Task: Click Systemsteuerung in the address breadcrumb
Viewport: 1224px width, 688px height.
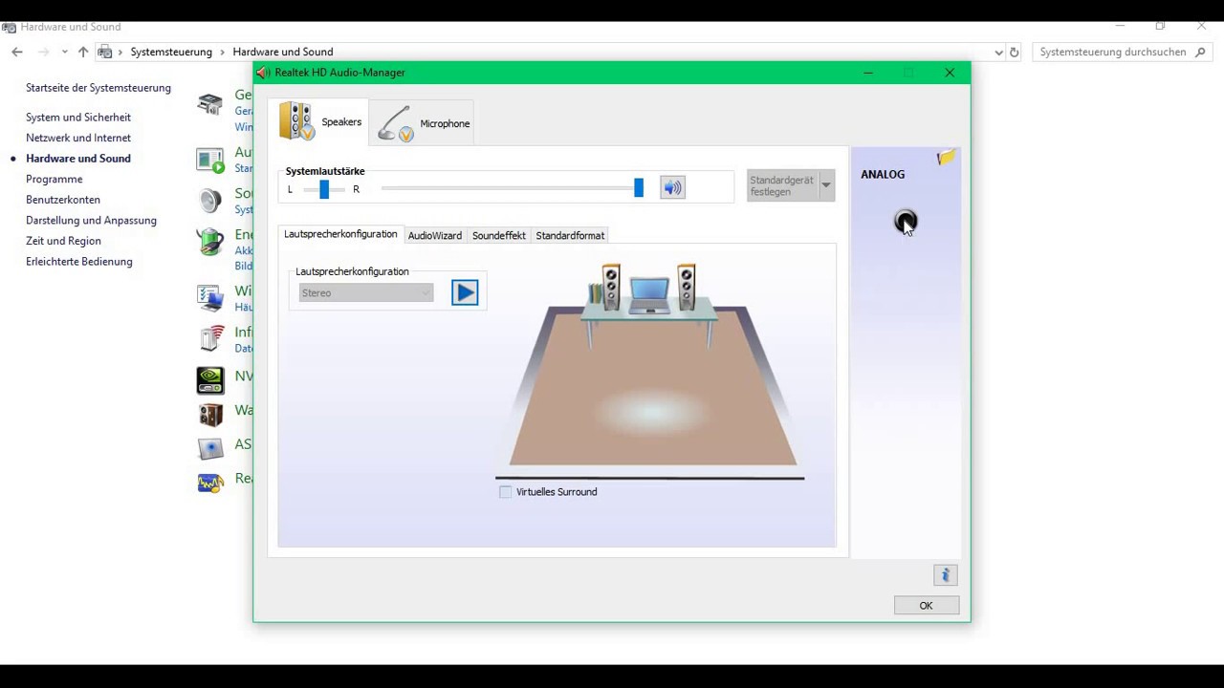Action: point(171,52)
